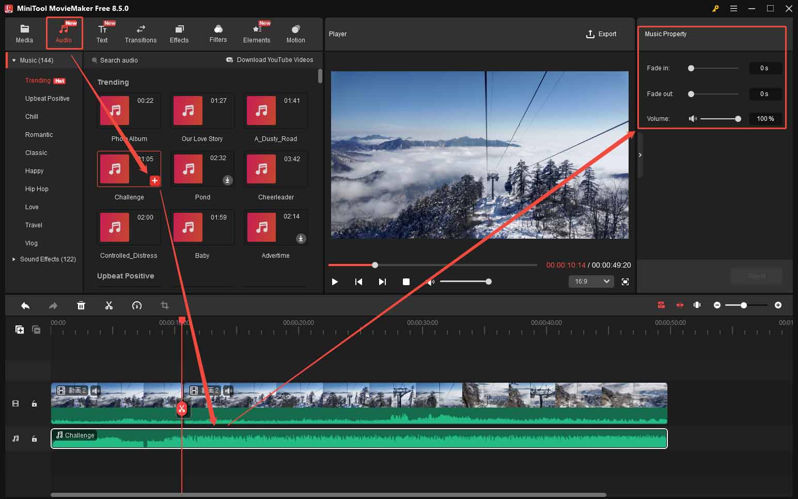Image resolution: width=798 pixels, height=499 pixels.
Task: Mute the video track audio icon
Action: click(x=96, y=391)
